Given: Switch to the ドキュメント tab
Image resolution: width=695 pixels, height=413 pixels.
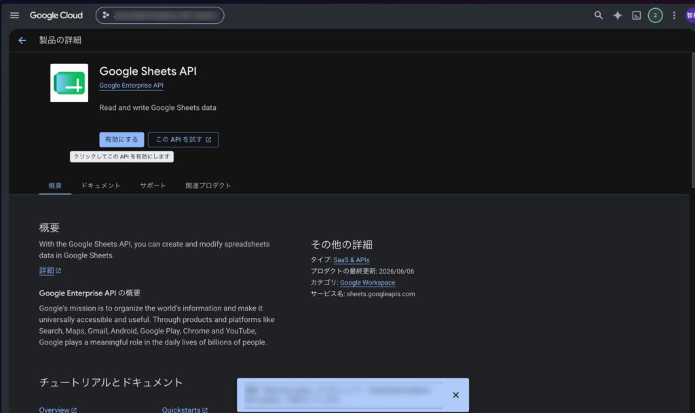Looking at the screenshot, I should click(100, 185).
